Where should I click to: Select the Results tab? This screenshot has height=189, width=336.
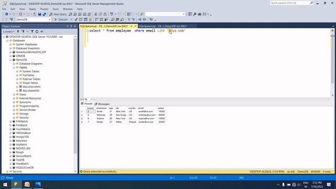coord(87,104)
